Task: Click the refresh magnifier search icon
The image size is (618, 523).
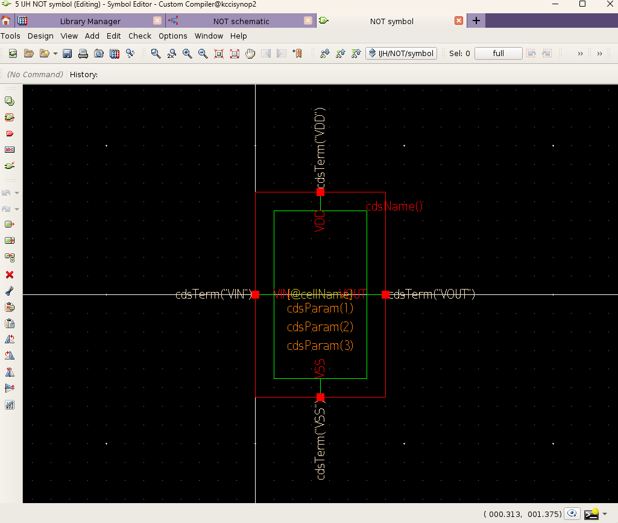Action: point(130,54)
